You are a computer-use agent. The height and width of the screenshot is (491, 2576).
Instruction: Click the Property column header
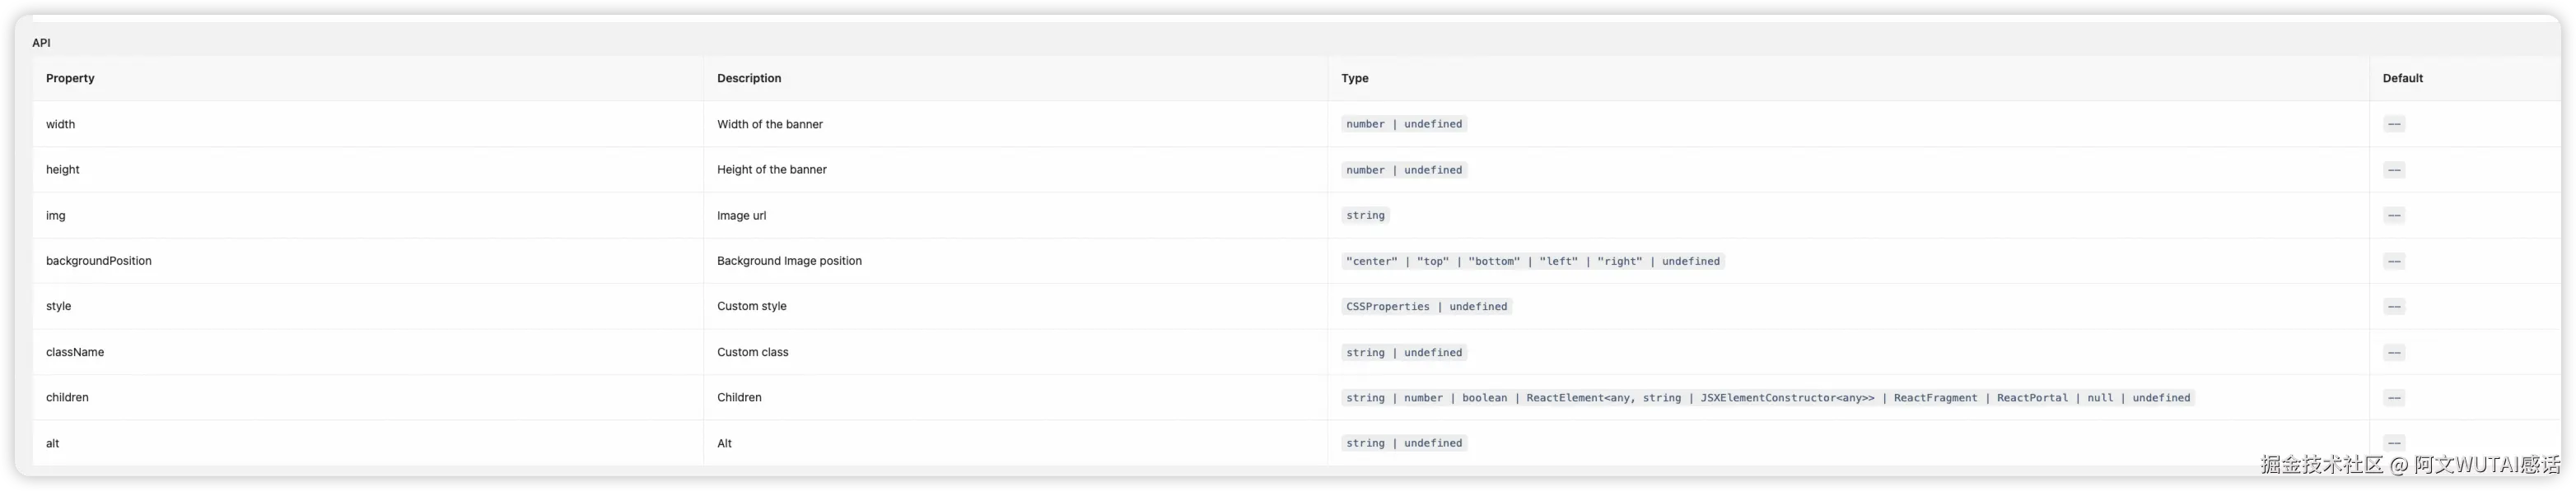point(70,79)
